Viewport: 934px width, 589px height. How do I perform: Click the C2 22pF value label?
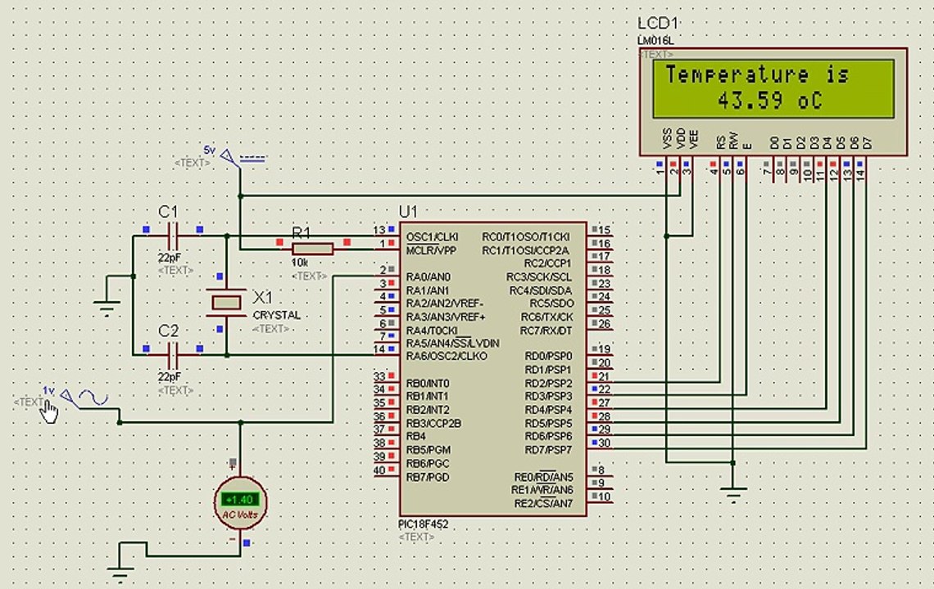click(x=169, y=376)
